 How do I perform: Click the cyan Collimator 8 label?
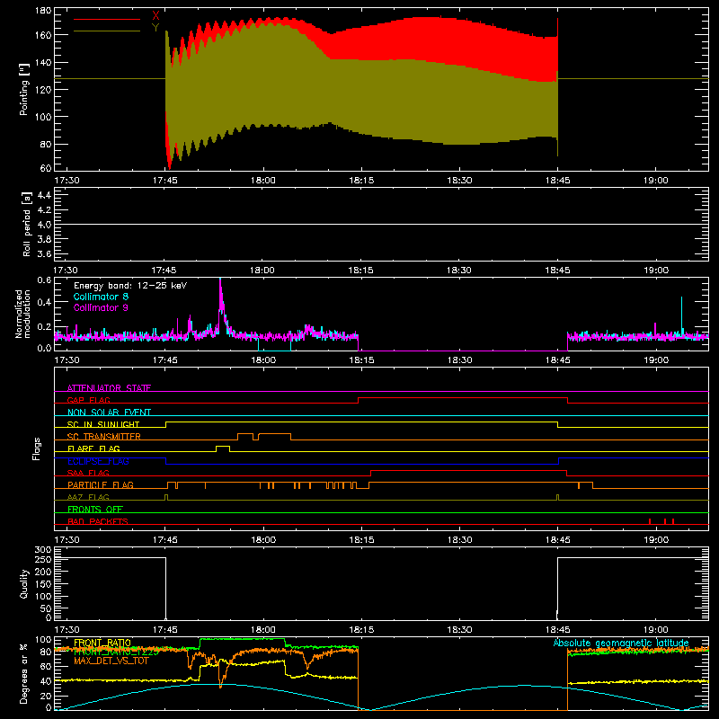pyautogui.click(x=101, y=297)
